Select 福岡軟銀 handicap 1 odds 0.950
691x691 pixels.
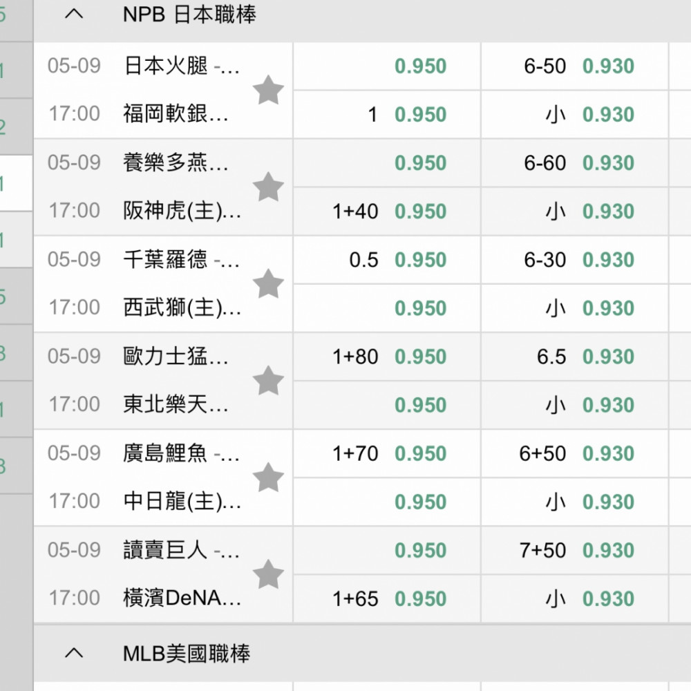pyautogui.click(x=387, y=115)
